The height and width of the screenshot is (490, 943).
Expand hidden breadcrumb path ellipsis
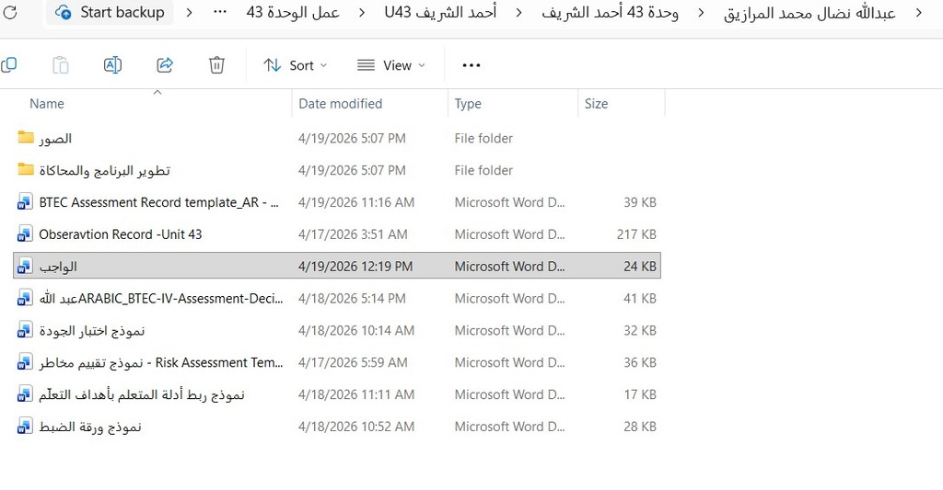220,12
